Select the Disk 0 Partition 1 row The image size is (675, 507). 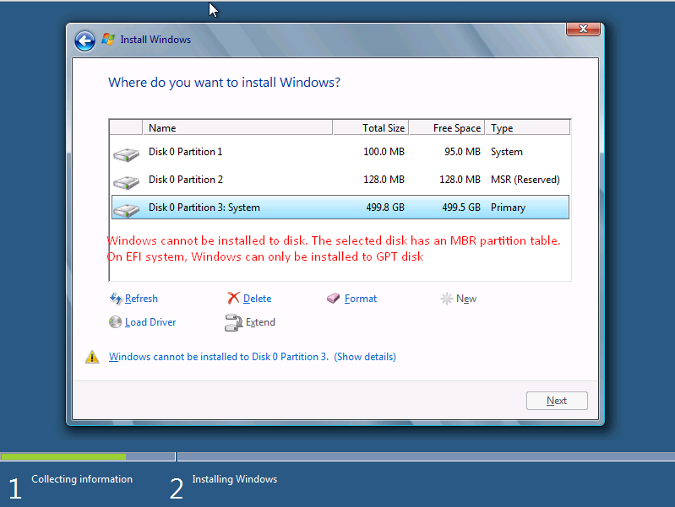[x=340, y=152]
